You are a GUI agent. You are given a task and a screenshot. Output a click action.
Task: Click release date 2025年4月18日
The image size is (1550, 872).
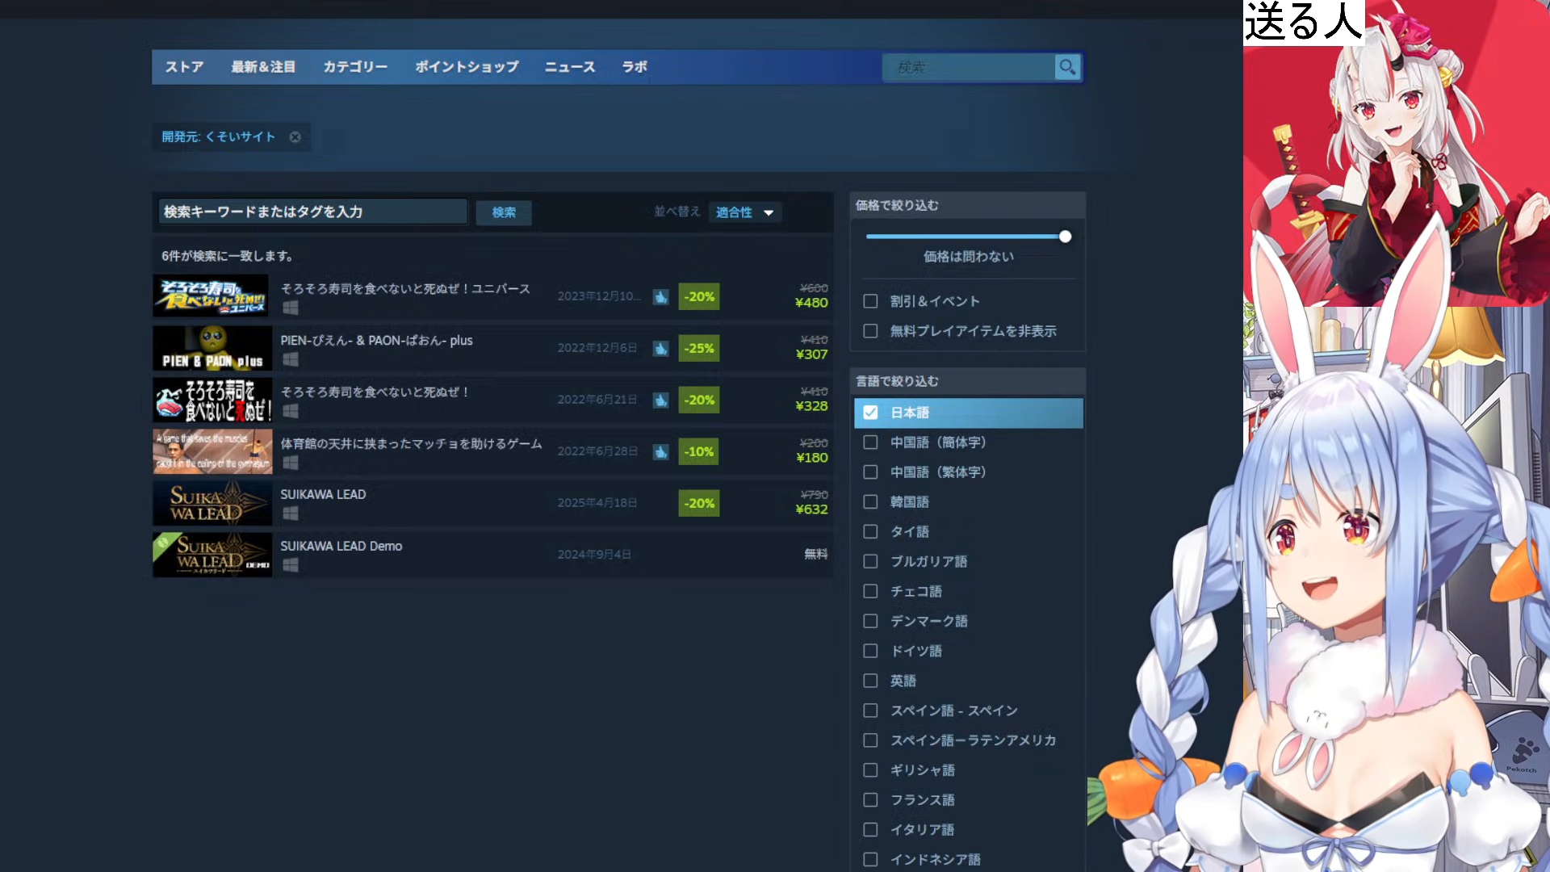point(597,503)
